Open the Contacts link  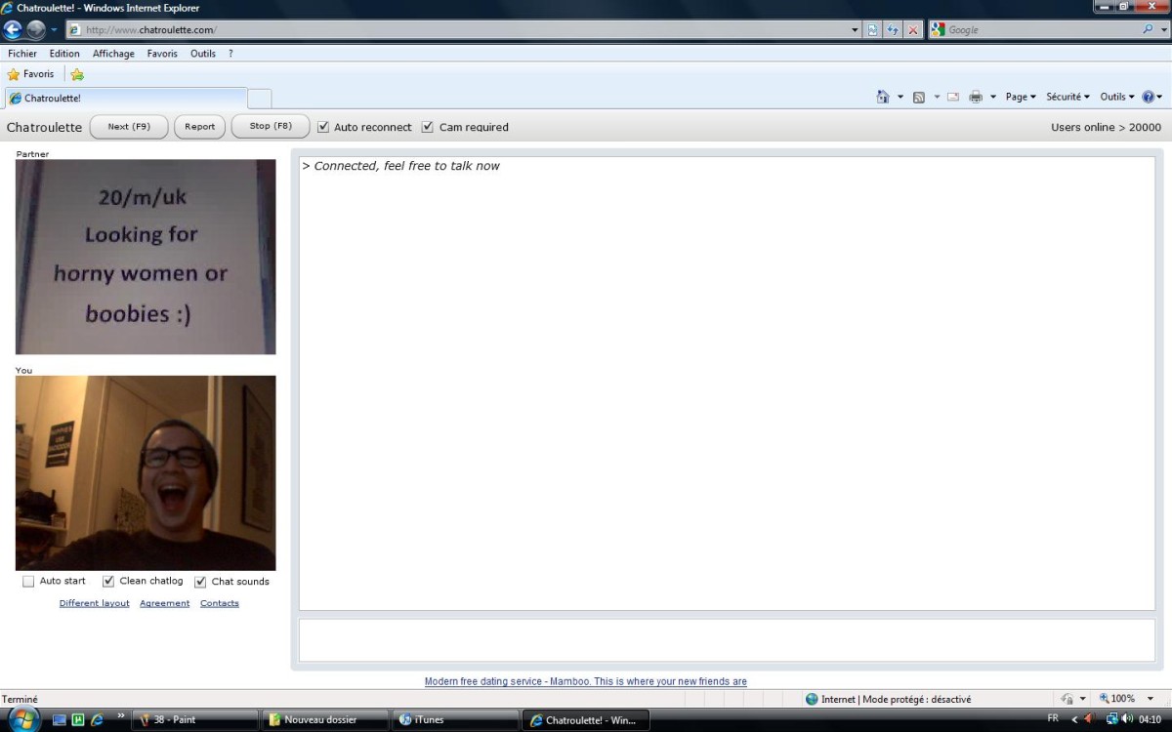pyautogui.click(x=220, y=603)
